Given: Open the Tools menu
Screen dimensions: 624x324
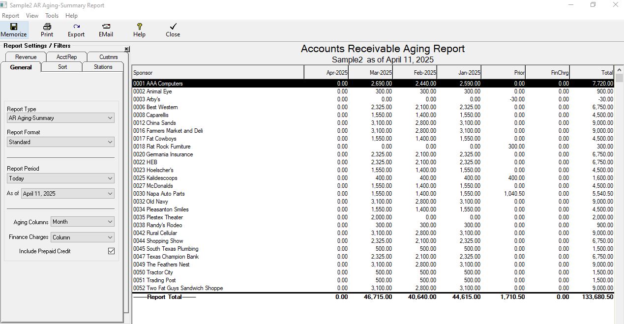Looking at the screenshot, I should tap(52, 16).
